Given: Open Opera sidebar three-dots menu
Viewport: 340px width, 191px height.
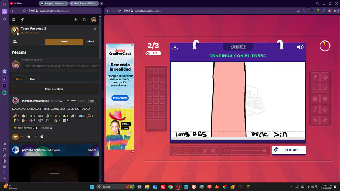Looking at the screenshot, I should pyautogui.click(x=4, y=178).
